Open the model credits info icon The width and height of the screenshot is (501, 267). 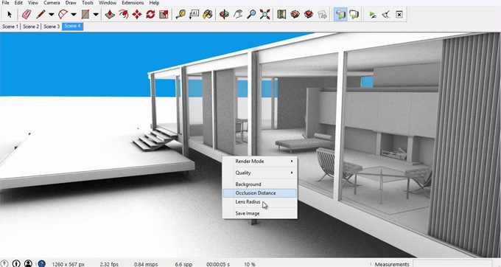click(x=16, y=263)
